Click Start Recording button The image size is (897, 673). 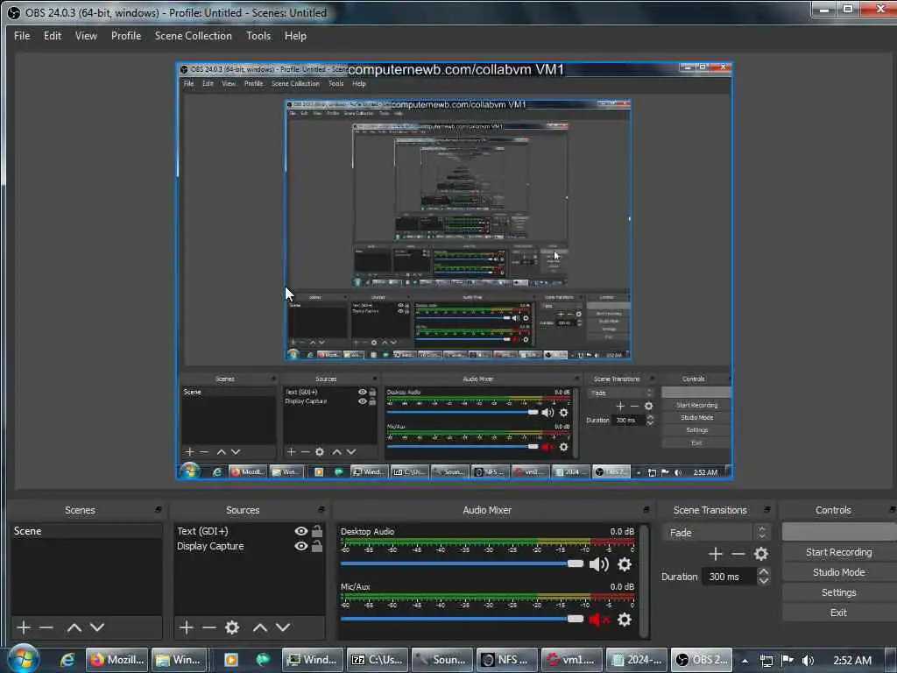[838, 552]
